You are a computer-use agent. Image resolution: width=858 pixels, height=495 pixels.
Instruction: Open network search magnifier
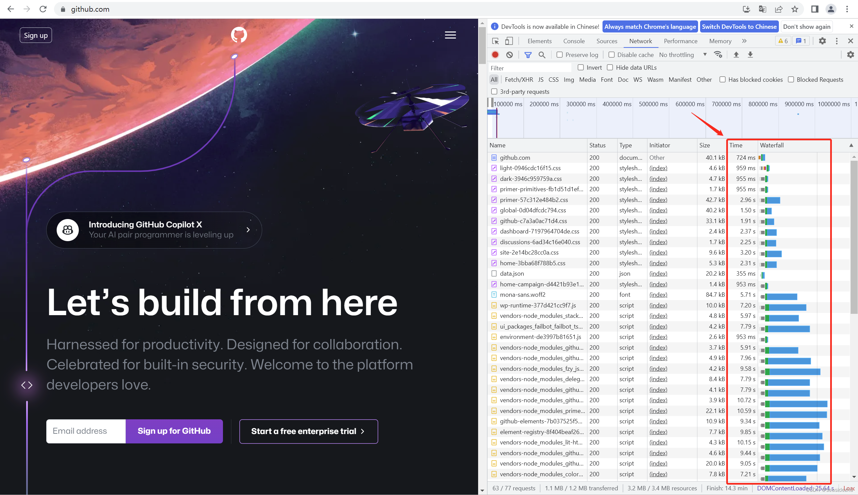click(x=542, y=55)
